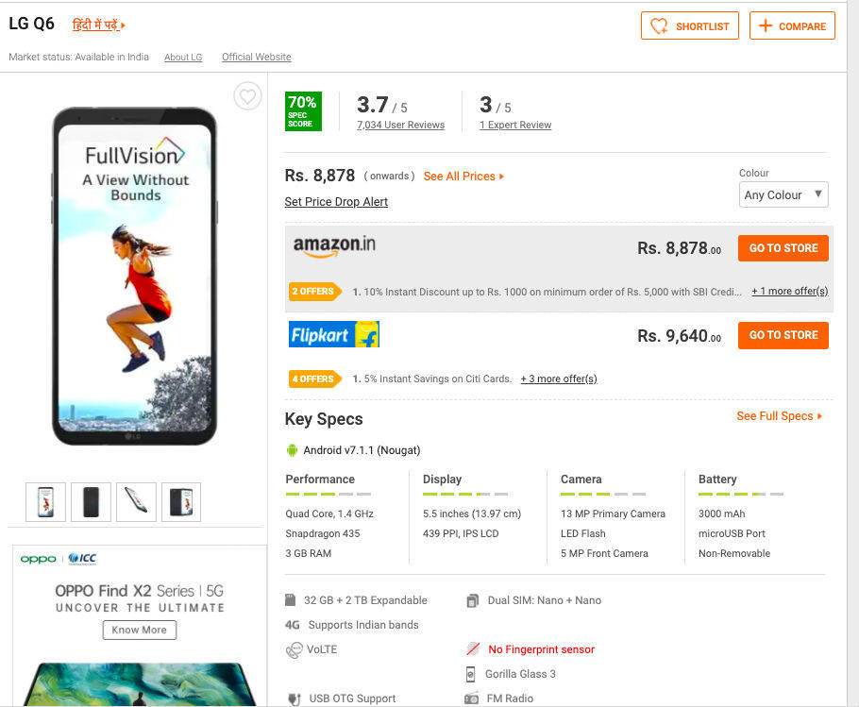Click the Dual SIM icon

(472, 600)
